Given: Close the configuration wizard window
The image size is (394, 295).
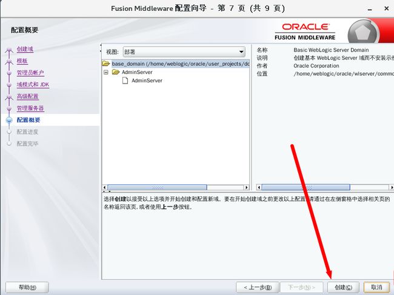Looking at the screenshot, I should click(387, 8).
